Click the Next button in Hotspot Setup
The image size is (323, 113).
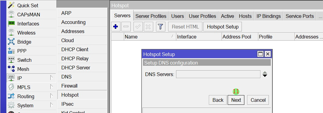pyautogui.click(x=236, y=100)
